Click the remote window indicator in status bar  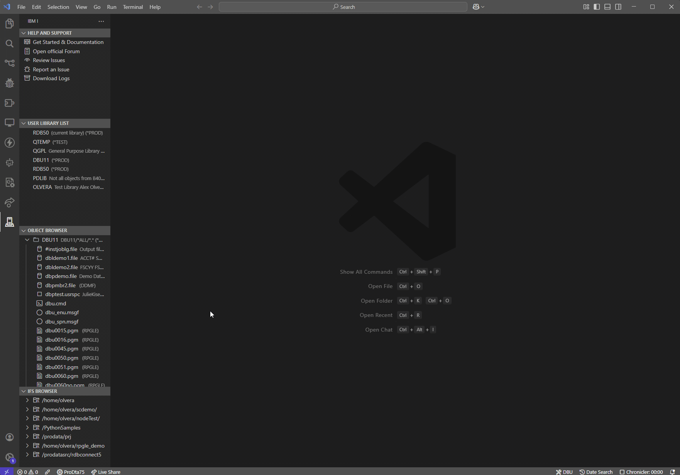click(7, 472)
